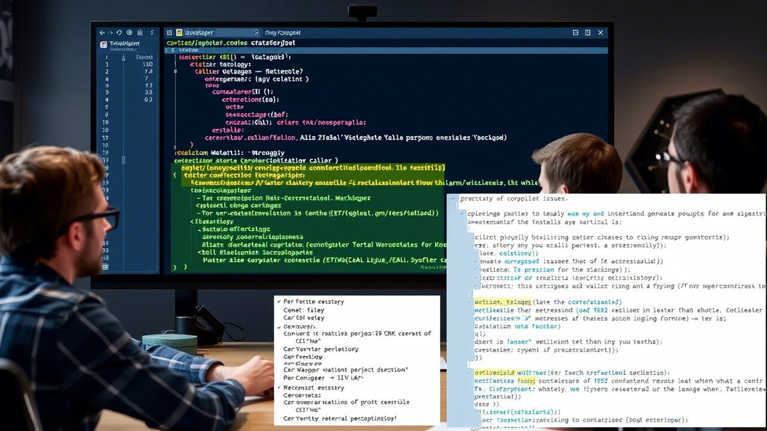The image size is (767, 431).
Task: Click the split editor icon near the top right
Action: pos(575,32)
